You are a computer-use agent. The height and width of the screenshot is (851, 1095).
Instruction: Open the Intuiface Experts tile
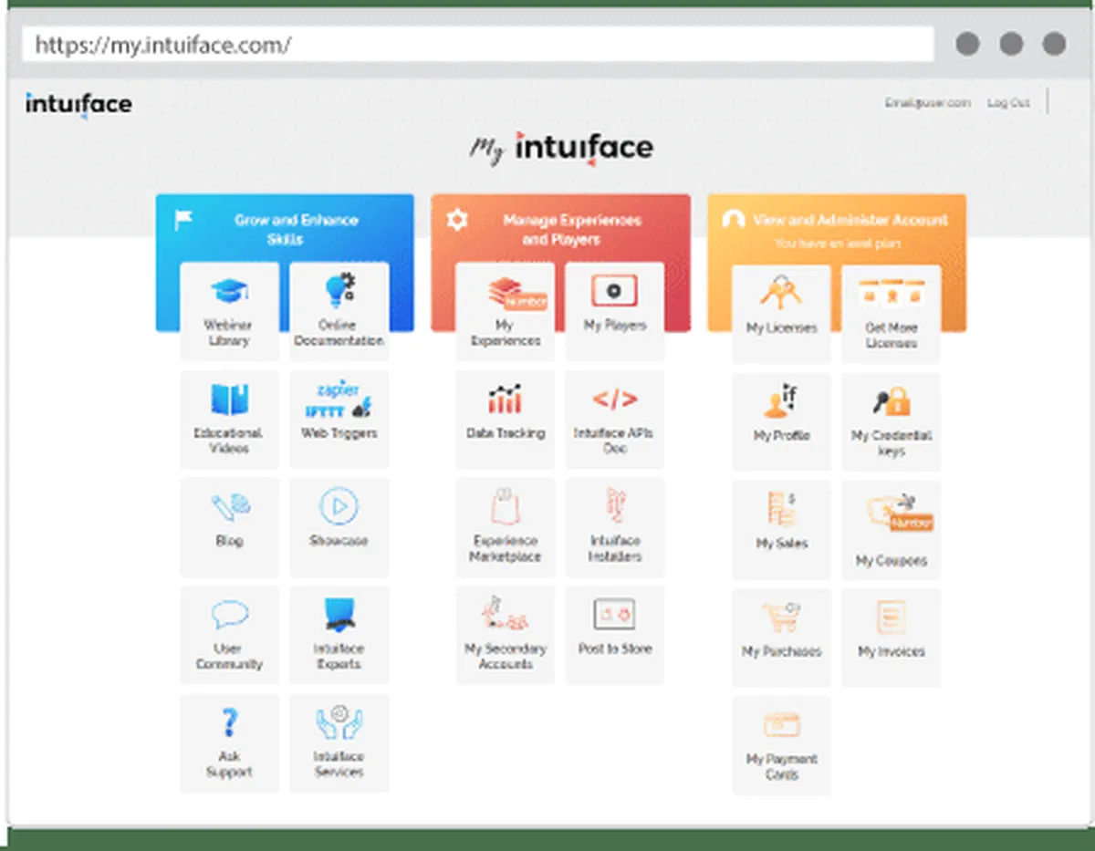(x=339, y=636)
